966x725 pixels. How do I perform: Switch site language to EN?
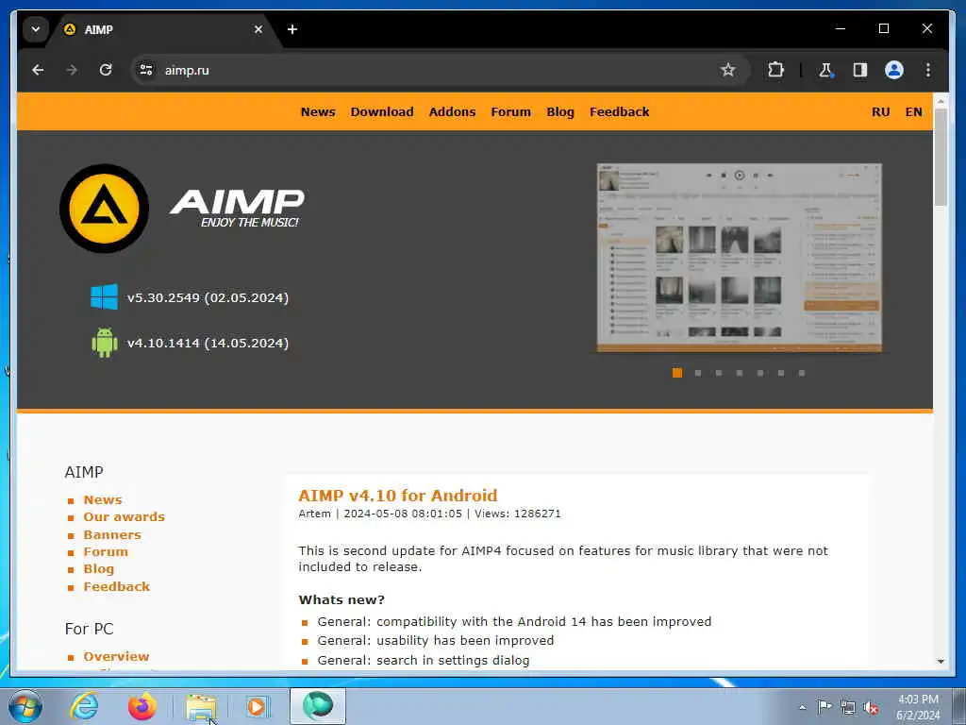[x=913, y=111]
